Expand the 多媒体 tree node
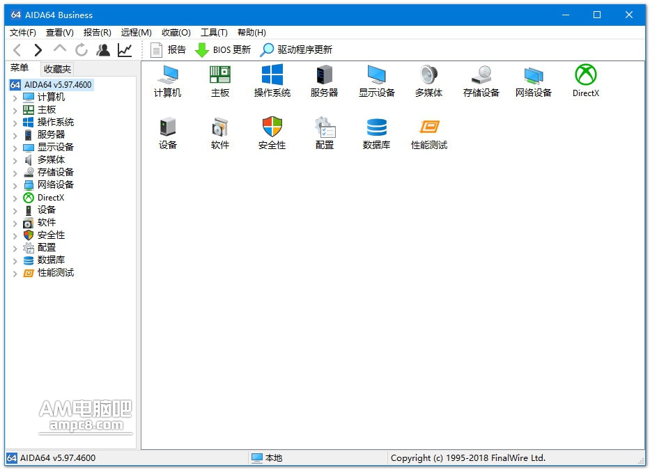Viewport: 650px width, 470px height. 15,160
